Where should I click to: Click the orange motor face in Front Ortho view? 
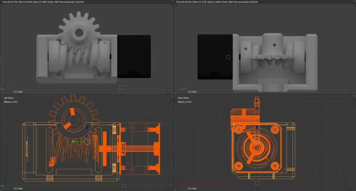[257, 147]
